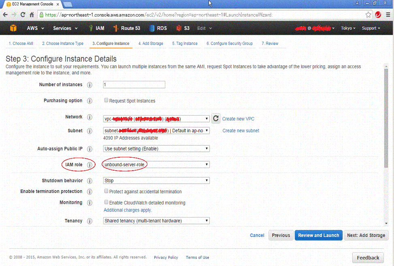
Task: Open the Shutdown behavior dropdown
Action: 156,180
